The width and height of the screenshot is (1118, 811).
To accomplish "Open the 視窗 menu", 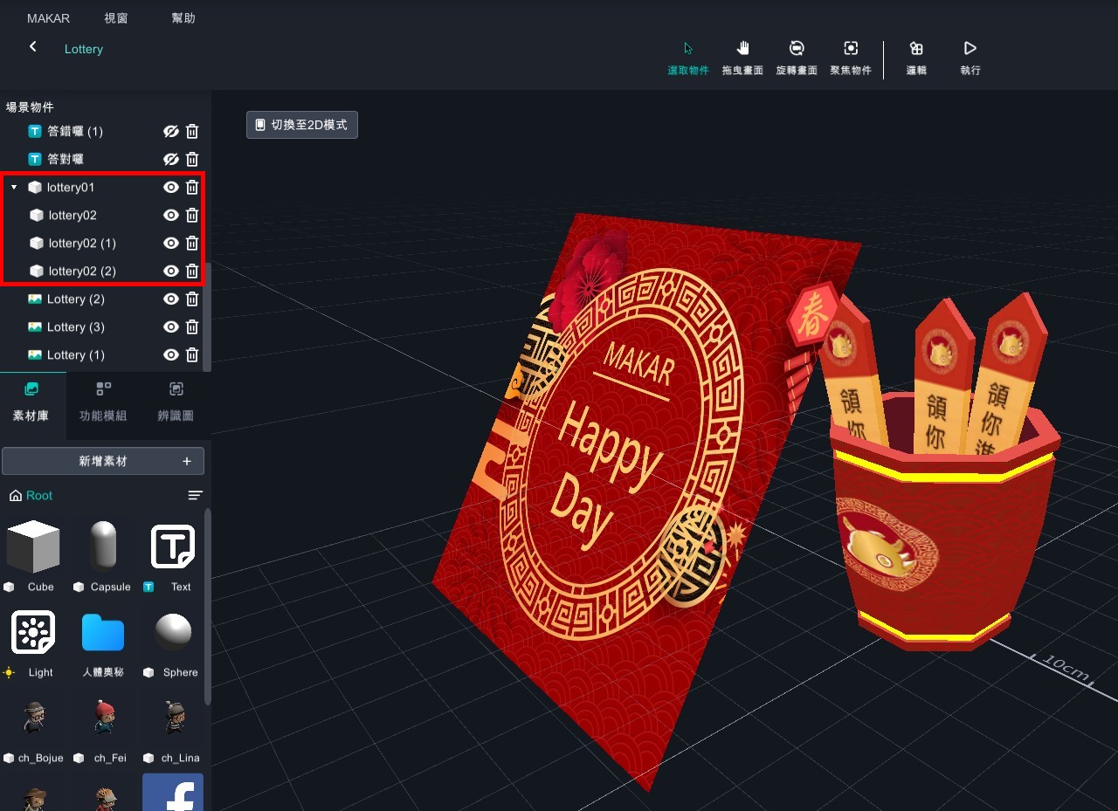I will pos(115,18).
